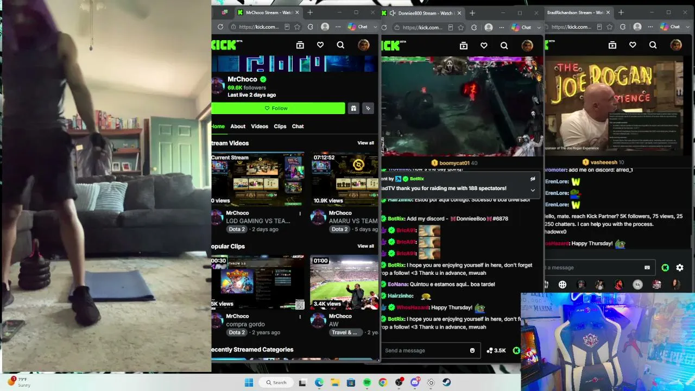The height and width of the screenshot is (391, 695).
Task: Follow the MrChoco channel
Action: pyautogui.click(x=278, y=108)
